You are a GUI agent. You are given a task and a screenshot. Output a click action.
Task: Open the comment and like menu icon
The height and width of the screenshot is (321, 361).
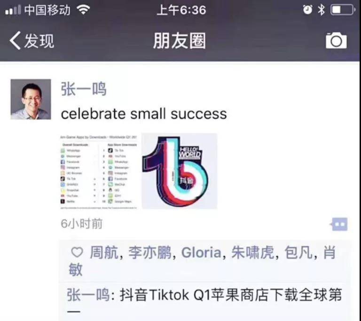click(339, 224)
